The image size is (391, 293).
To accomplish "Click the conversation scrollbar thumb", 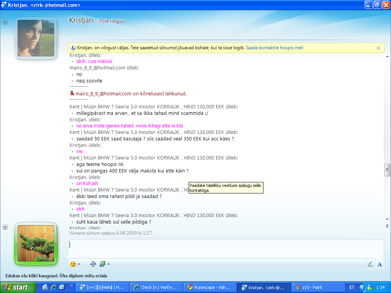I will pyautogui.click(x=387, y=169).
